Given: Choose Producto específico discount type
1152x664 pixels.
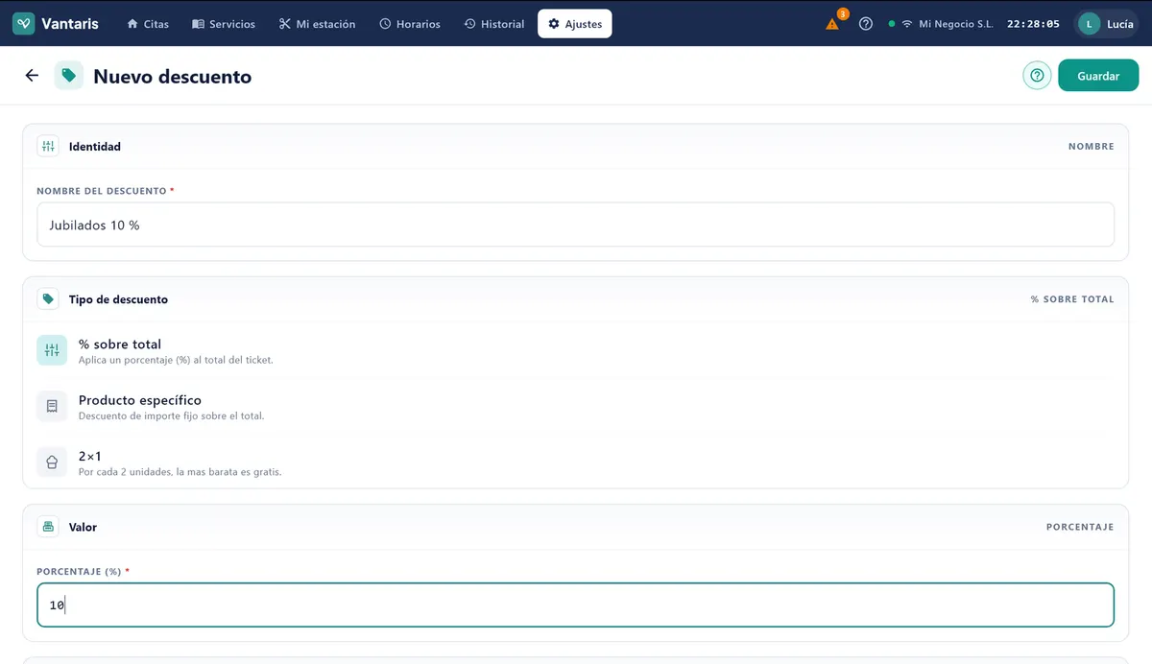Looking at the screenshot, I should (x=575, y=406).
